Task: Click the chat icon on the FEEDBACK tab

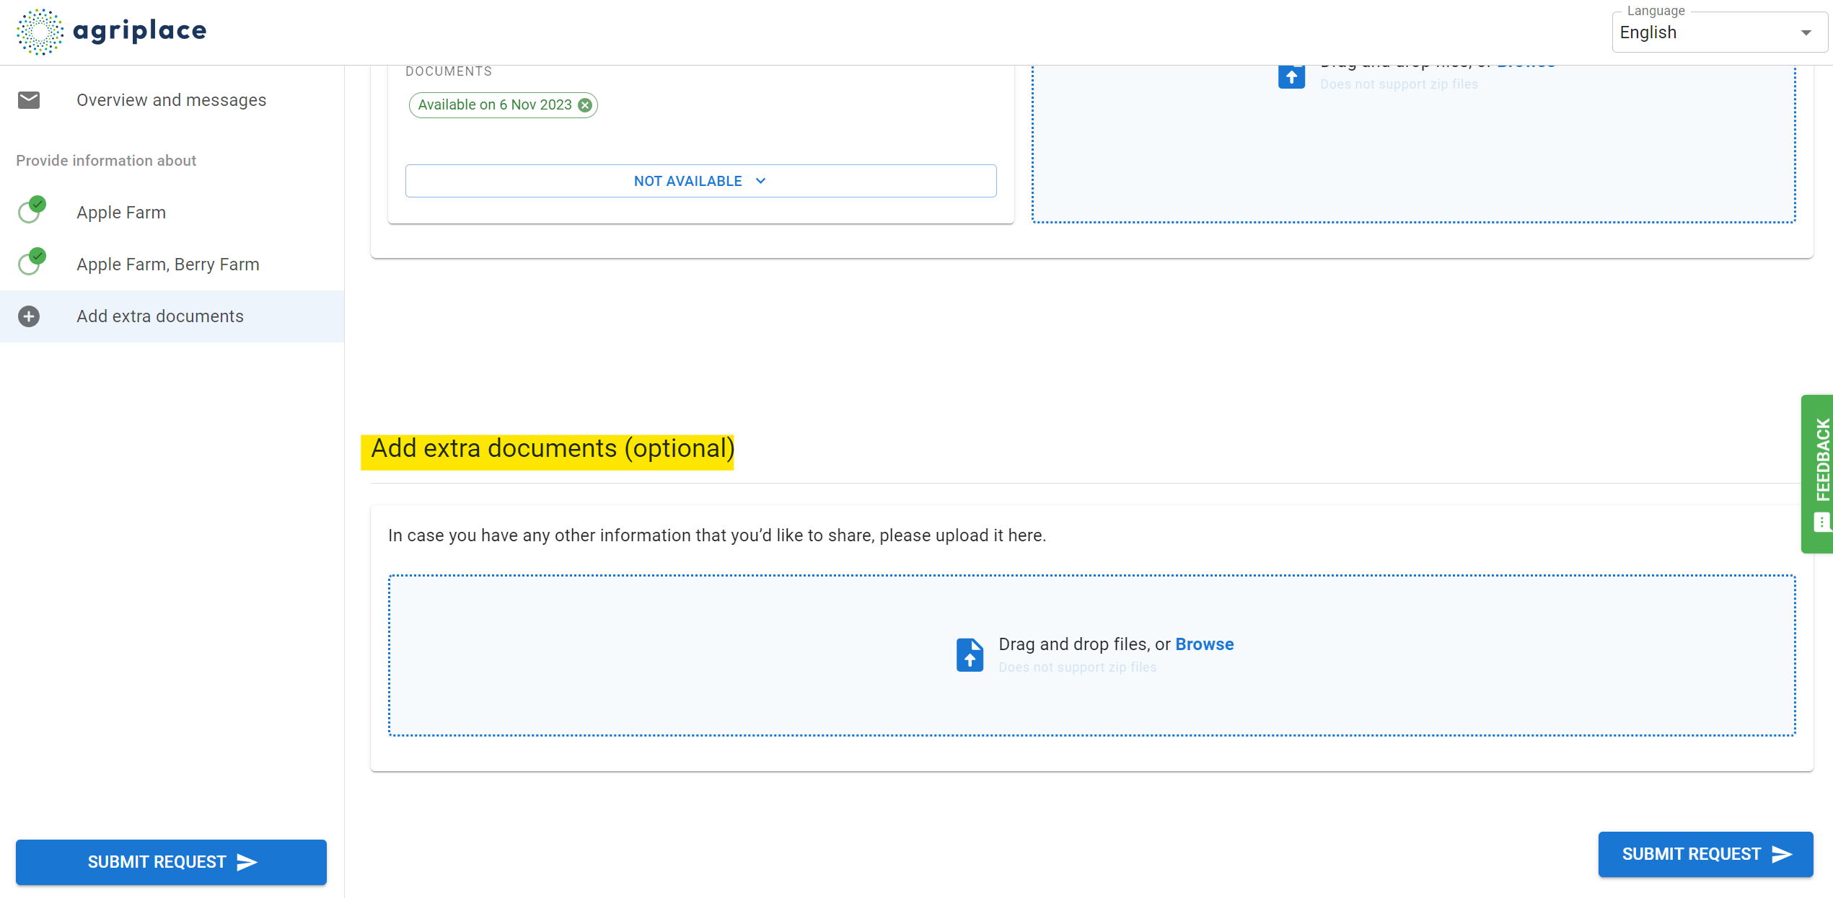Action: 1822,522
